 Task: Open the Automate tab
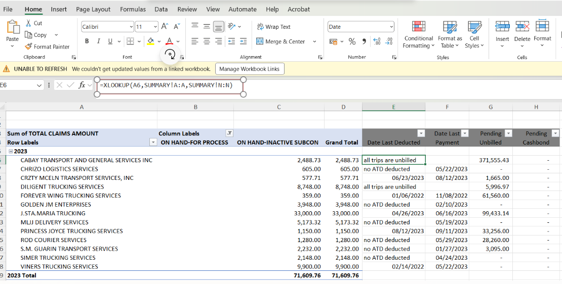pos(243,9)
